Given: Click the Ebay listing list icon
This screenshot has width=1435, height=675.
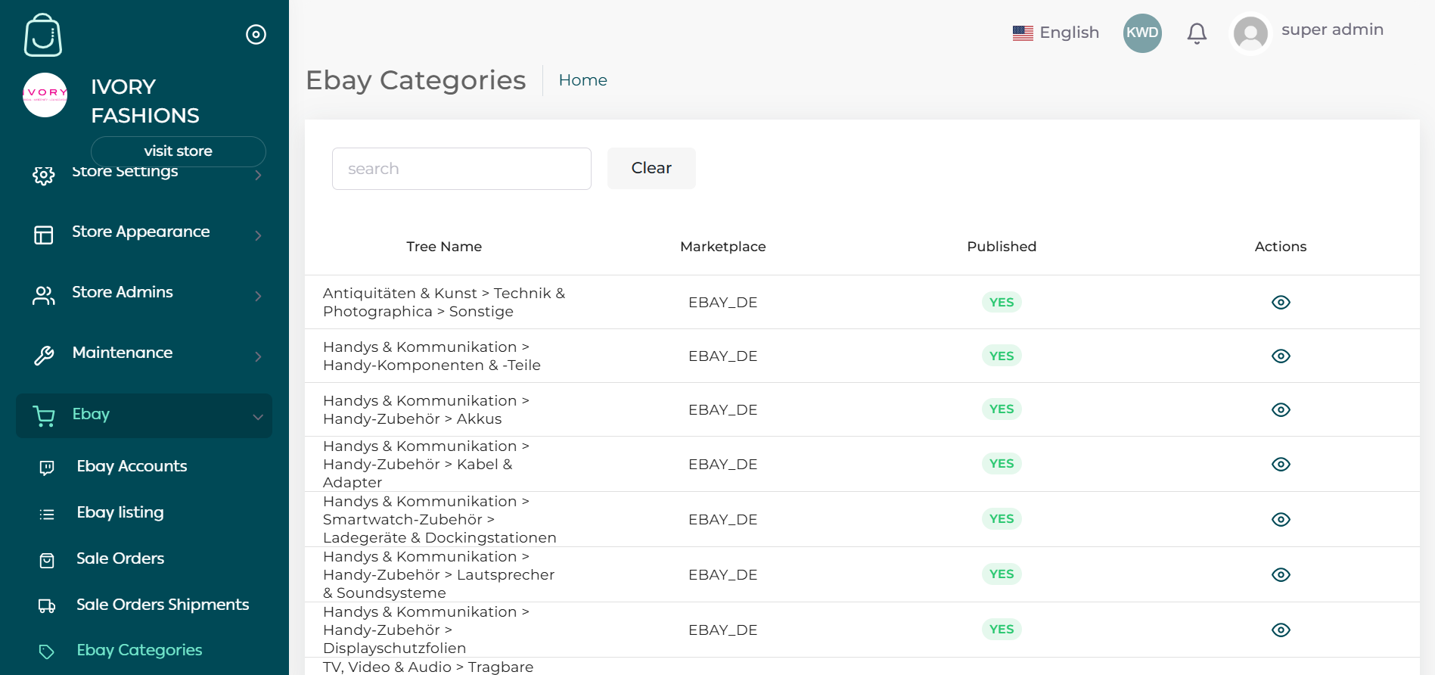Looking at the screenshot, I should coord(47,515).
